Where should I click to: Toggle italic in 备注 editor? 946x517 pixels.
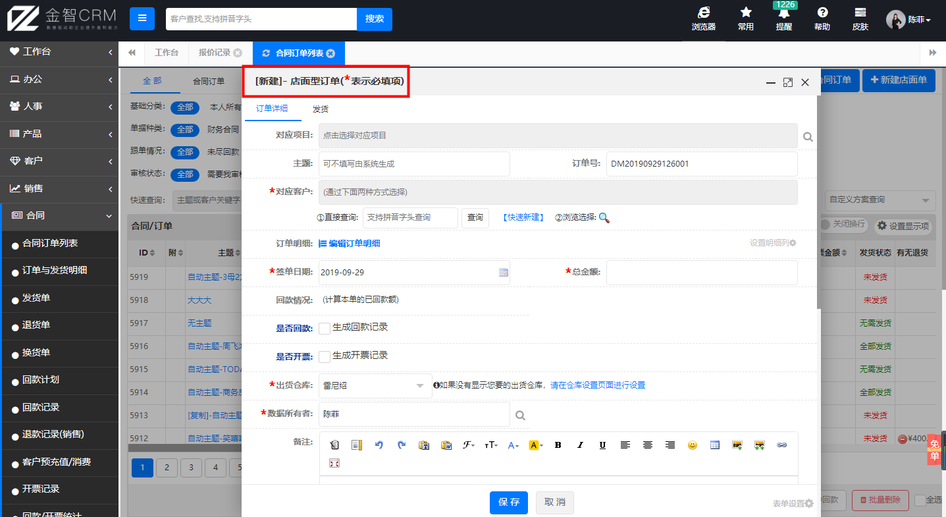pyautogui.click(x=580, y=445)
